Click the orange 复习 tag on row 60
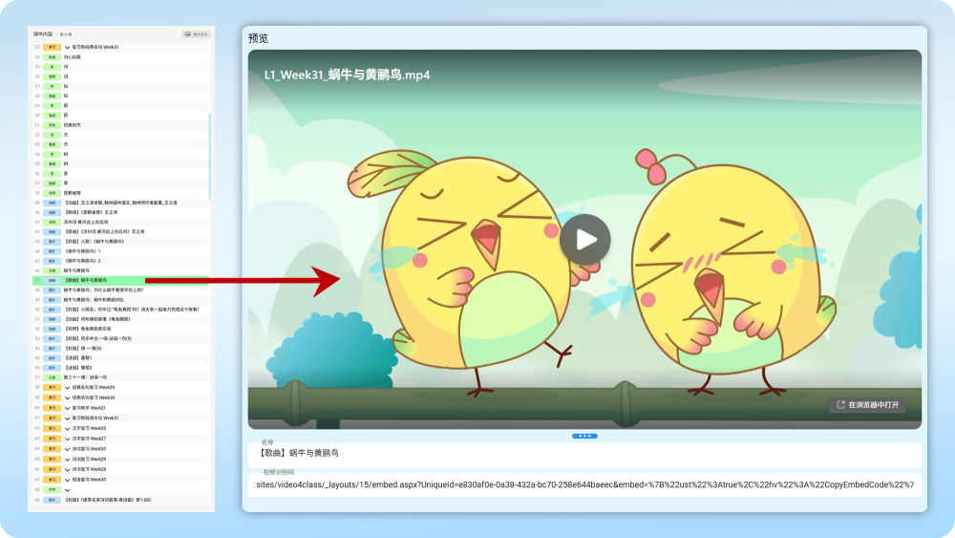This screenshot has height=538, width=955. [x=53, y=408]
